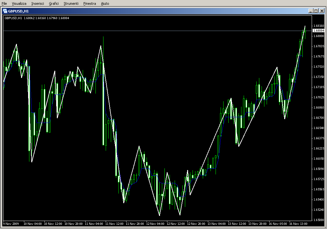Open the Grafici menu

coord(54,4)
